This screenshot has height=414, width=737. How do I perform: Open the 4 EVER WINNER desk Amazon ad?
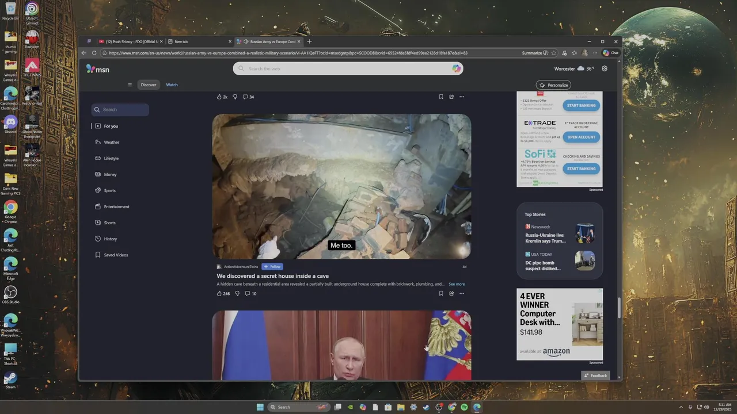pyautogui.click(x=560, y=324)
